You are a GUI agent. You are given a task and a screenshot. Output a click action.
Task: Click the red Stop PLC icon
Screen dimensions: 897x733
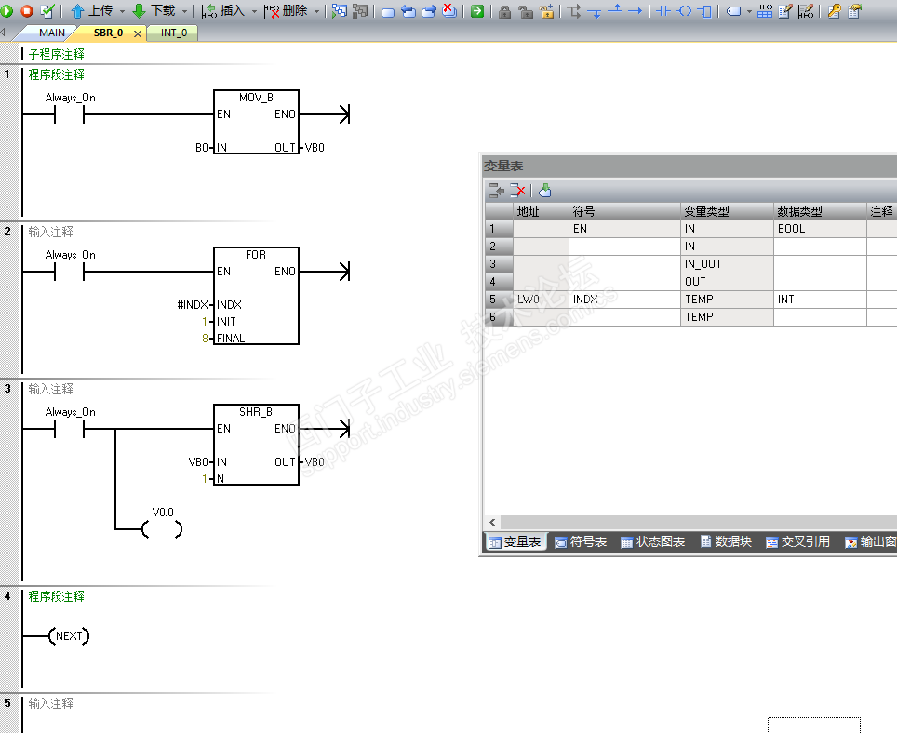27,11
